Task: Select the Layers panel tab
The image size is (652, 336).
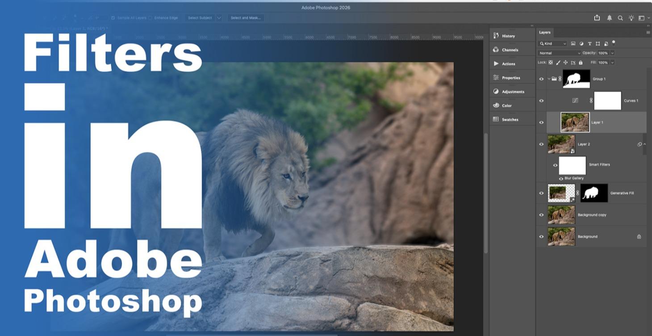Action: pos(545,32)
